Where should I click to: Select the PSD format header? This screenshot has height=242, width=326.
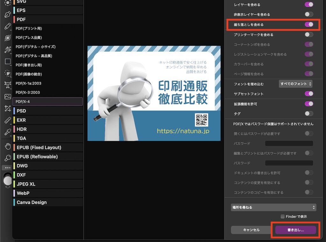click(x=21, y=111)
